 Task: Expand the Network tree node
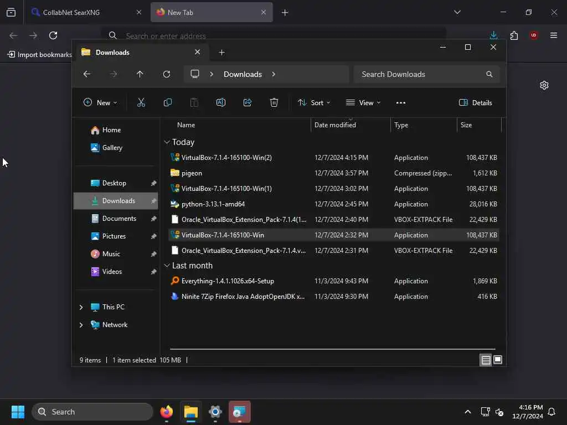click(81, 325)
